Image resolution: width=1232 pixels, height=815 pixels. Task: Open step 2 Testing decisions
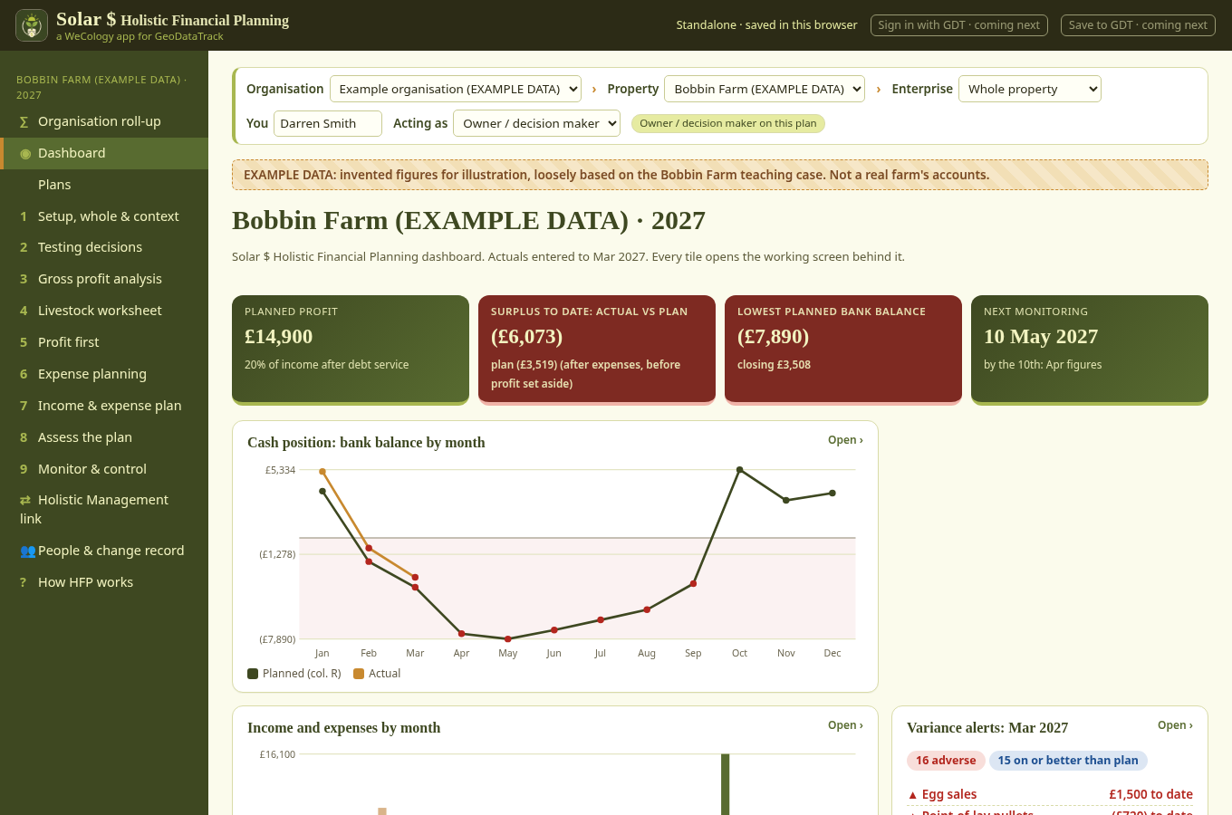104,247
